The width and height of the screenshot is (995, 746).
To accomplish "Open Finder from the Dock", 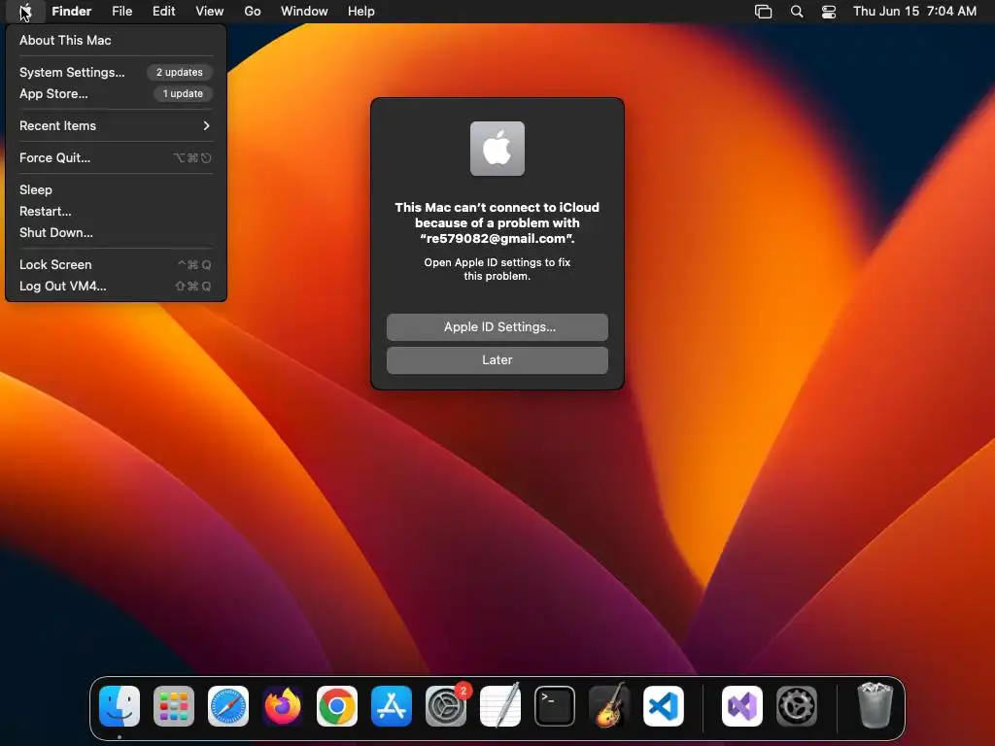I will [120, 706].
